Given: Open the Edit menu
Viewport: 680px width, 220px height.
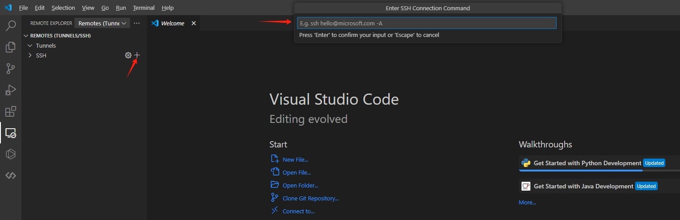Looking at the screenshot, I should coord(40,8).
